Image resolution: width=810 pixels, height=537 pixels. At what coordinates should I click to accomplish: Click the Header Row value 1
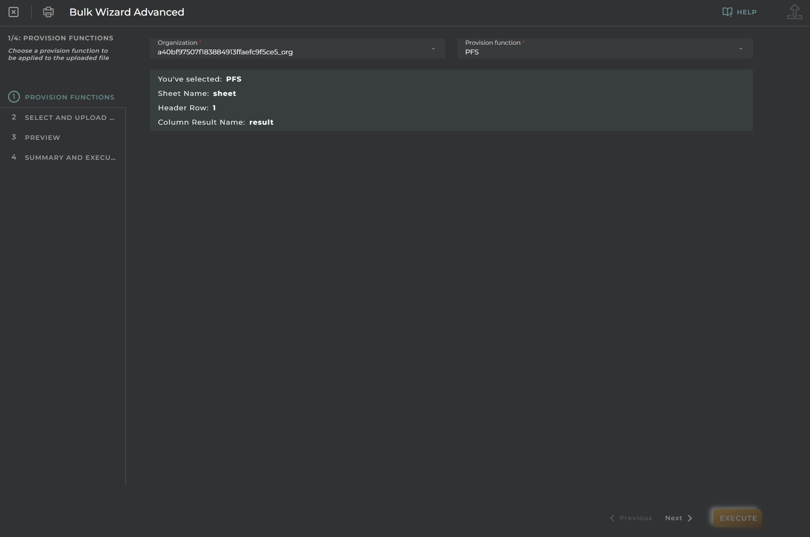214,108
